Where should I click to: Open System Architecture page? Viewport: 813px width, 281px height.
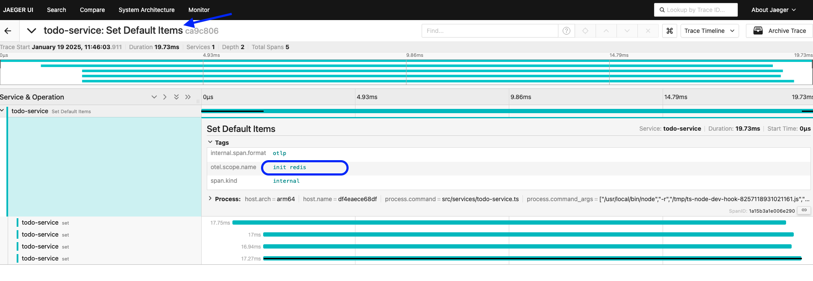[x=147, y=10]
